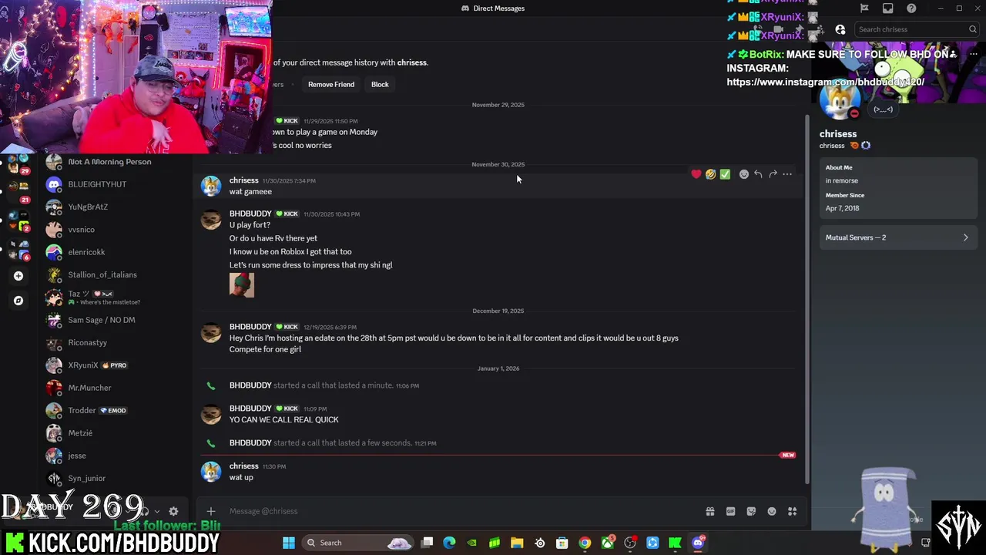Viewport: 986px width, 555px height.
Task: Open SteelSeries app from taskbar
Action: point(540,543)
